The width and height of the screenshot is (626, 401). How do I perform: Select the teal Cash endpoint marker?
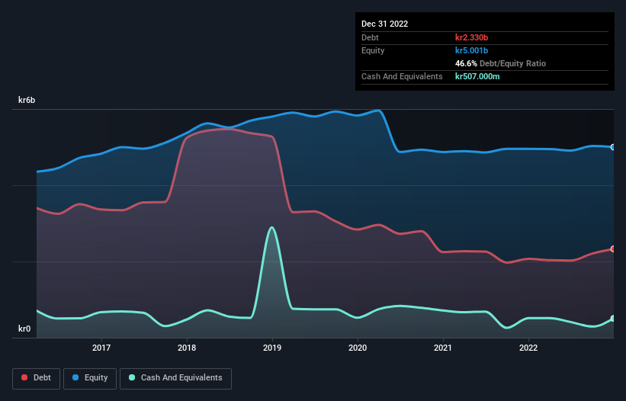(613, 319)
